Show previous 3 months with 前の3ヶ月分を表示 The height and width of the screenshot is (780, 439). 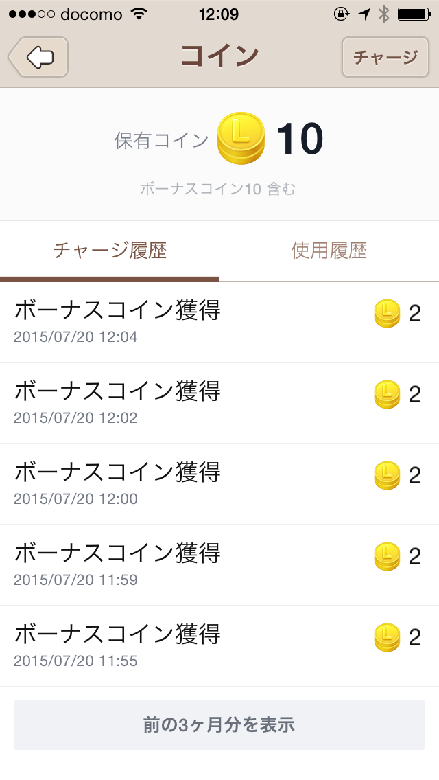click(219, 725)
